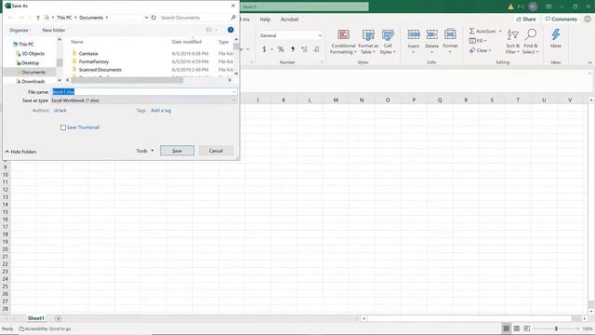
Task: Collapse the Excel ribbon
Action: 589,62
